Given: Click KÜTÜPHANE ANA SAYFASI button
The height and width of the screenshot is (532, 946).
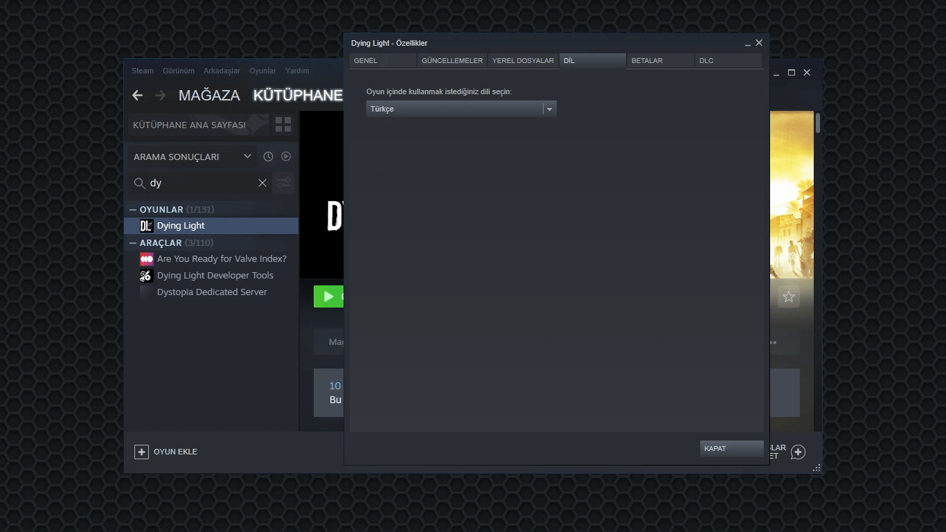Looking at the screenshot, I should click(197, 125).
